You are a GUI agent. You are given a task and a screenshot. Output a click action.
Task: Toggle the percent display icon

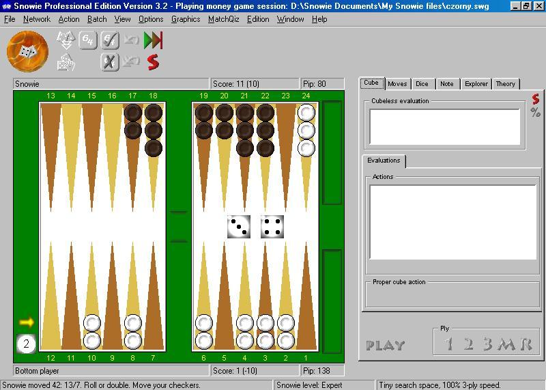pos(535,112)
